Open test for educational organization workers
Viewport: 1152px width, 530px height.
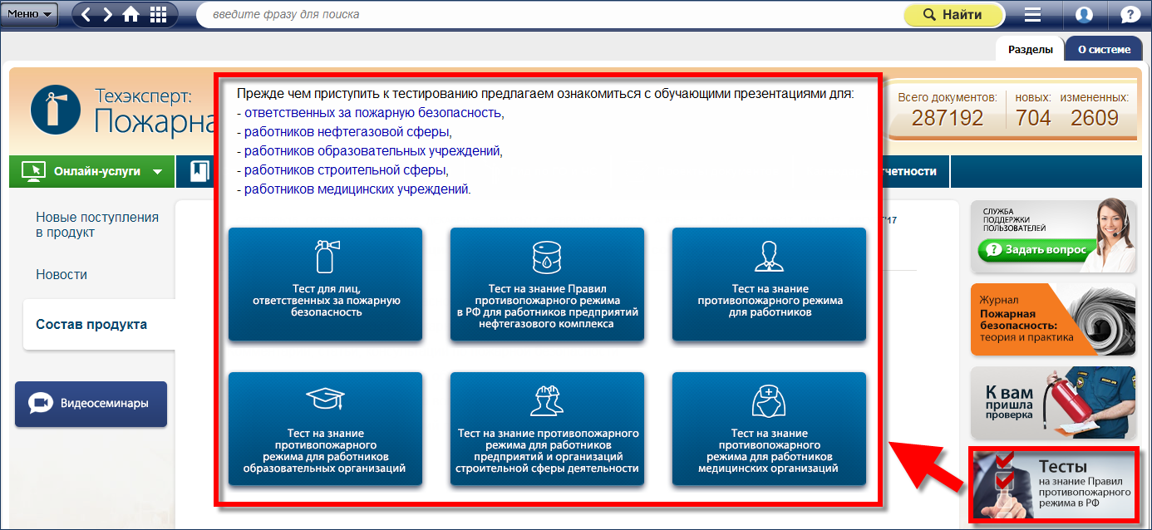point(326,429)
